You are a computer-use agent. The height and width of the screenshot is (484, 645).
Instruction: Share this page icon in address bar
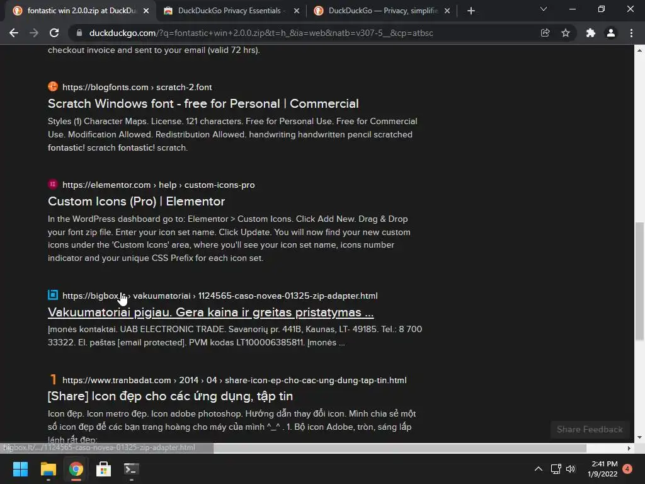click(545, 33)
